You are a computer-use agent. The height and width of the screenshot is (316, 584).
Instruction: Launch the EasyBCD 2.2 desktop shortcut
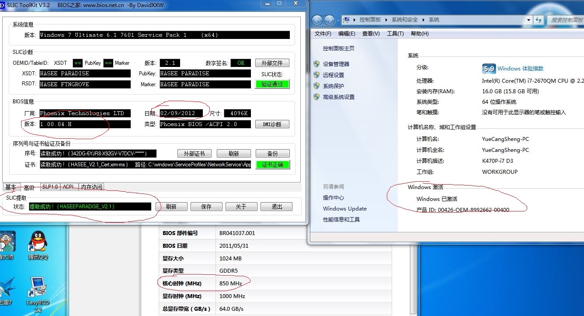click(x=38, y=294)
